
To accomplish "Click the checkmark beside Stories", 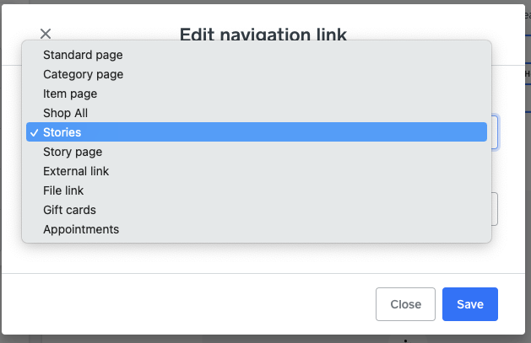I will [x=32, y=132].
